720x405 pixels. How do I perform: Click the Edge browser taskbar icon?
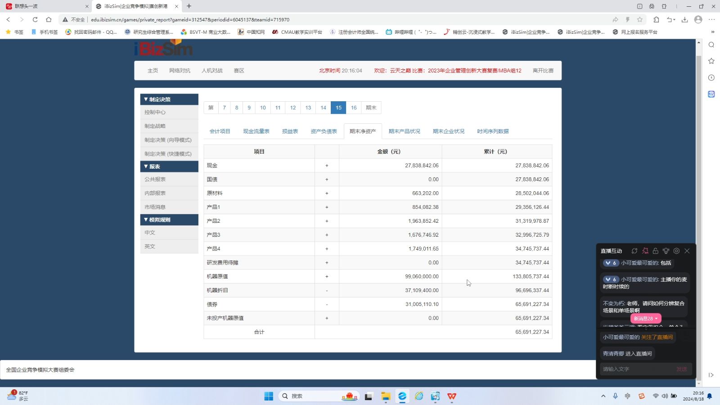tap(402, 396)
